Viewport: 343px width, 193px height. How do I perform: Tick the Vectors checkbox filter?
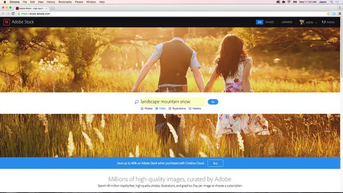point(190,109)
